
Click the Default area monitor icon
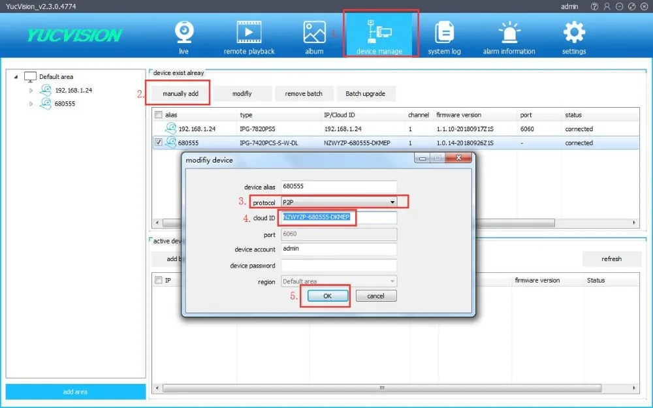click(31, 76)
